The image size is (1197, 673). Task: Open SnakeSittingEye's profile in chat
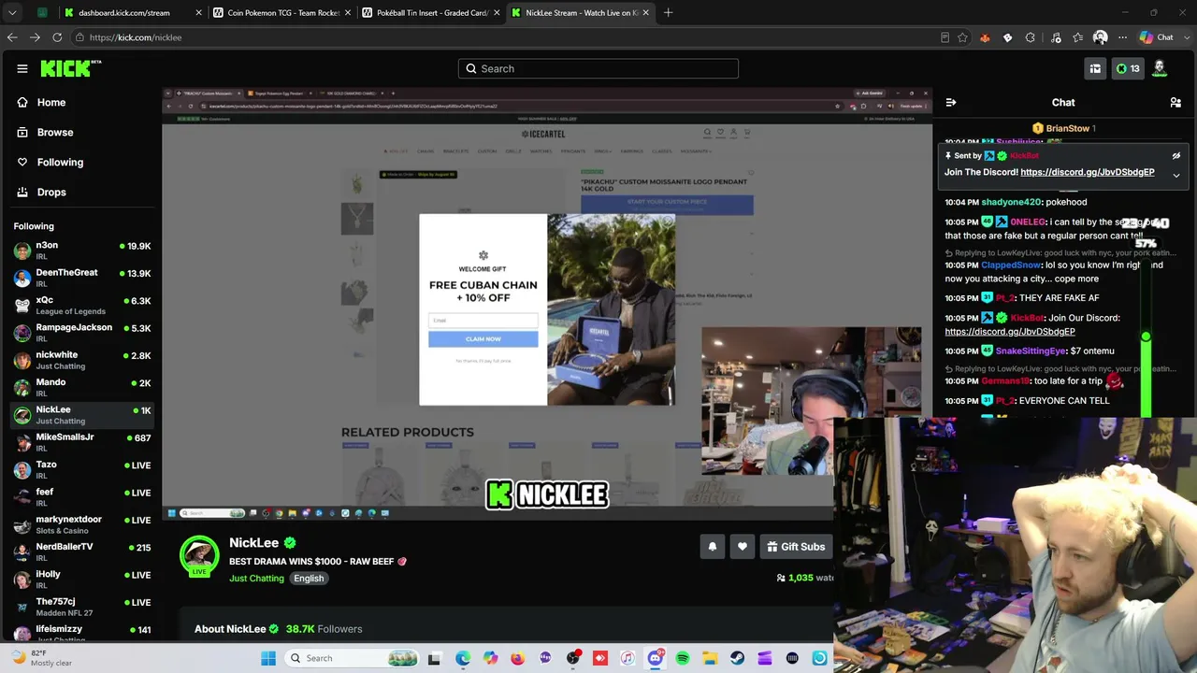point(1031,351)
